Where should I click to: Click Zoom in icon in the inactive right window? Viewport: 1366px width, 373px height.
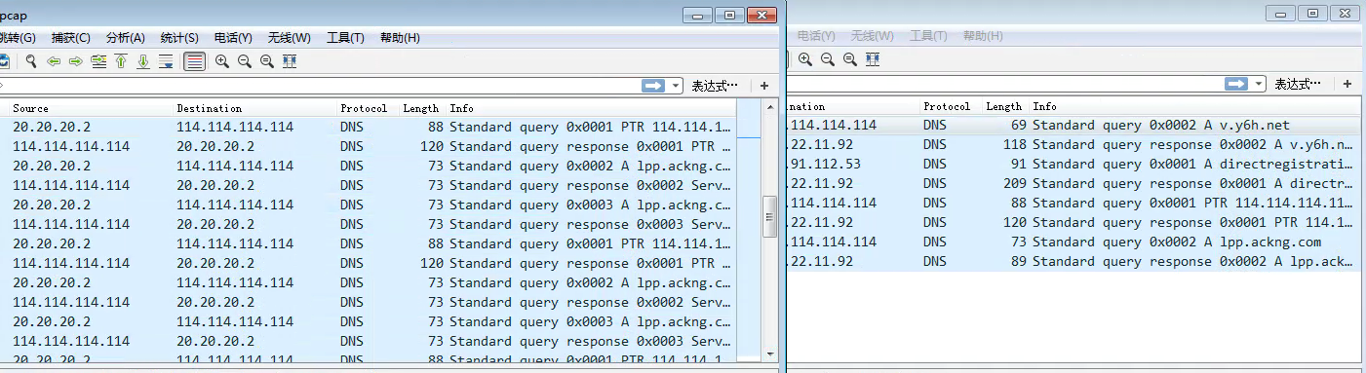(805, 59)
